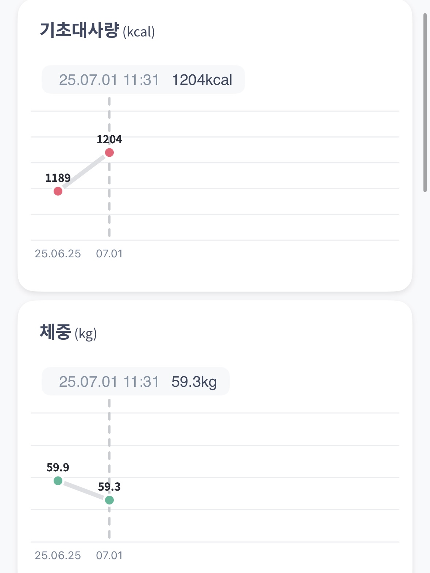The image size is (430, 573).
Task: Click the 체중 (kg) heading
Action: coord(68,332)
